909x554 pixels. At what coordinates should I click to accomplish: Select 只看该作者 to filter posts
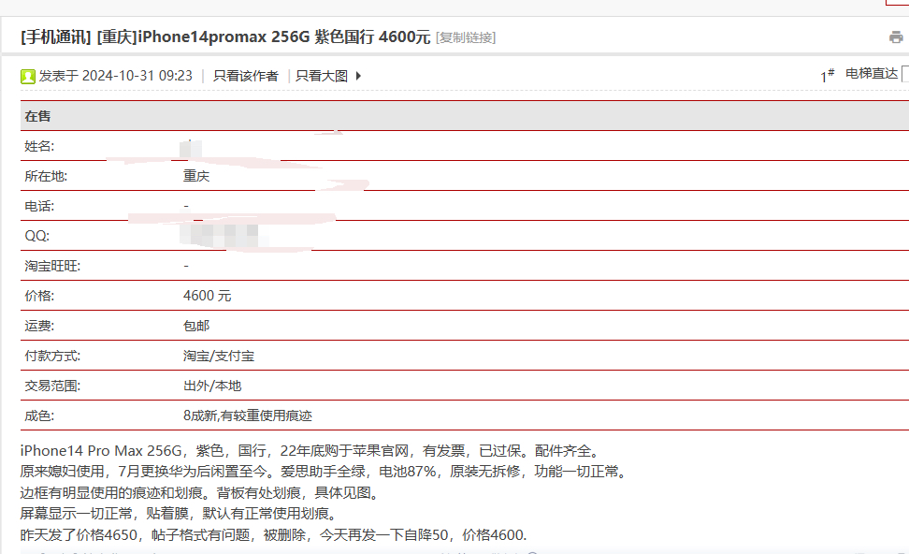(245, 76)
